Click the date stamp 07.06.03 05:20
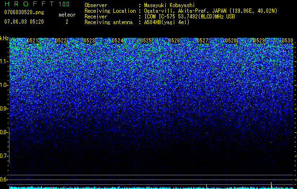The image size is (297, 189). [24, 22]
